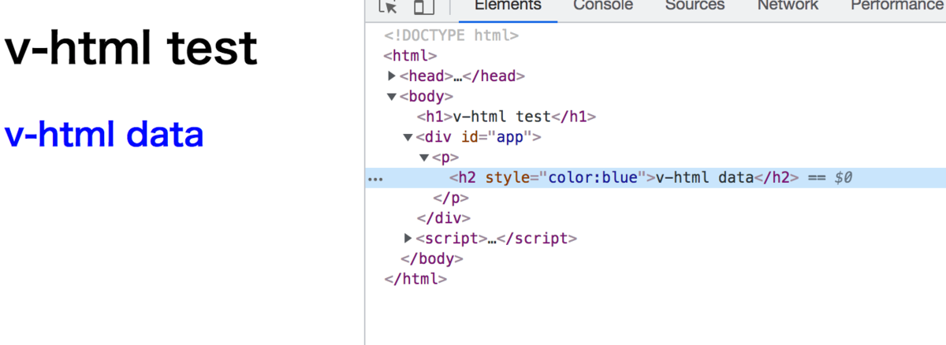This screenshot has width=946, height=345.
Task: Open the Console tab
Action: (603, 6)
